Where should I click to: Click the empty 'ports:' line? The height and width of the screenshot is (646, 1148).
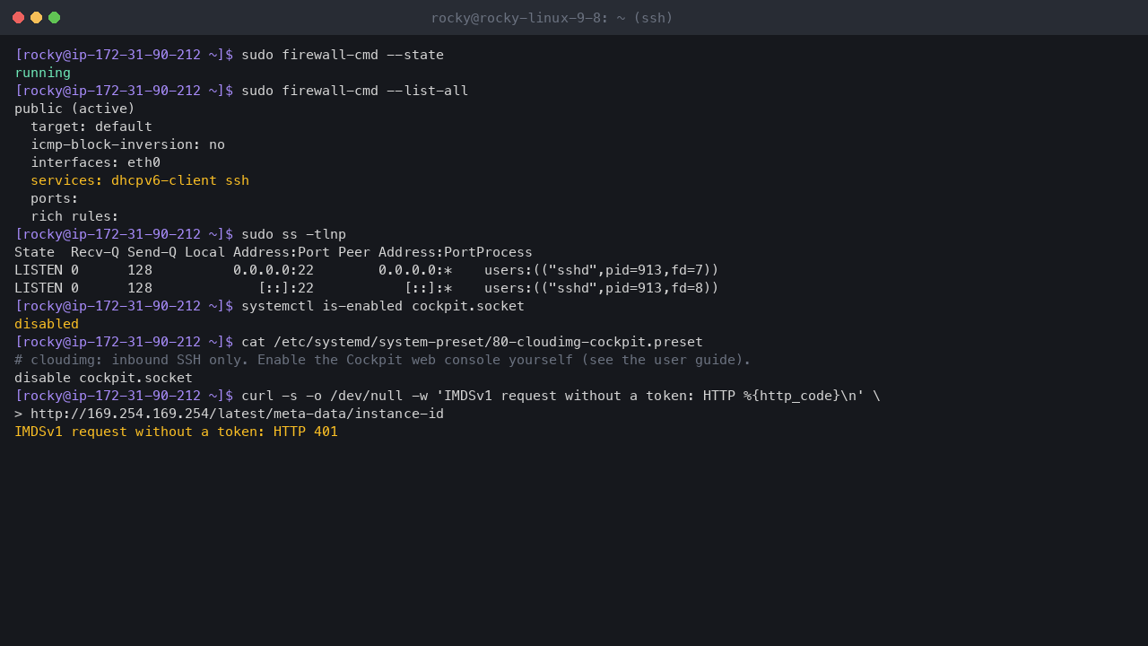(x=55, y=198)
